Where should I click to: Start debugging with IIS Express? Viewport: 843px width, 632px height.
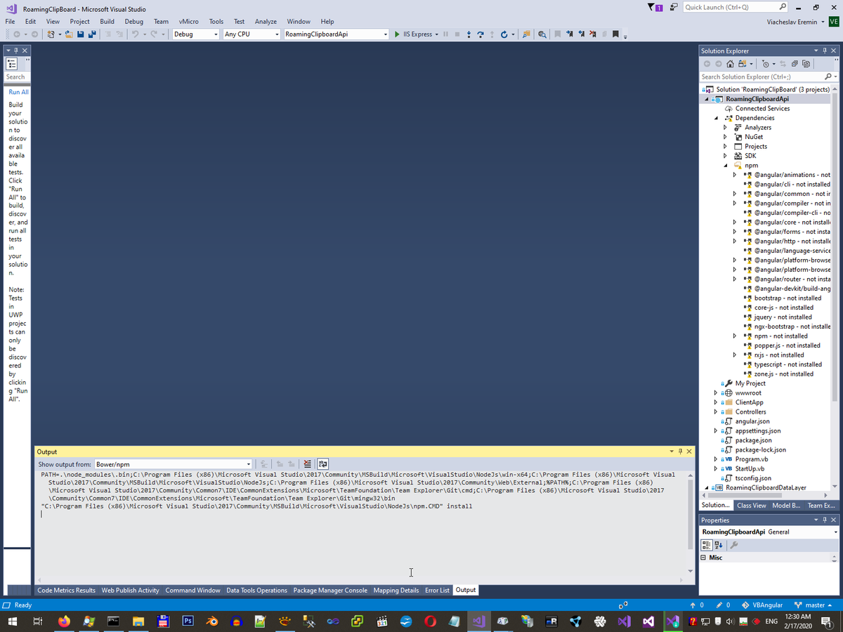tap(416, 34)
